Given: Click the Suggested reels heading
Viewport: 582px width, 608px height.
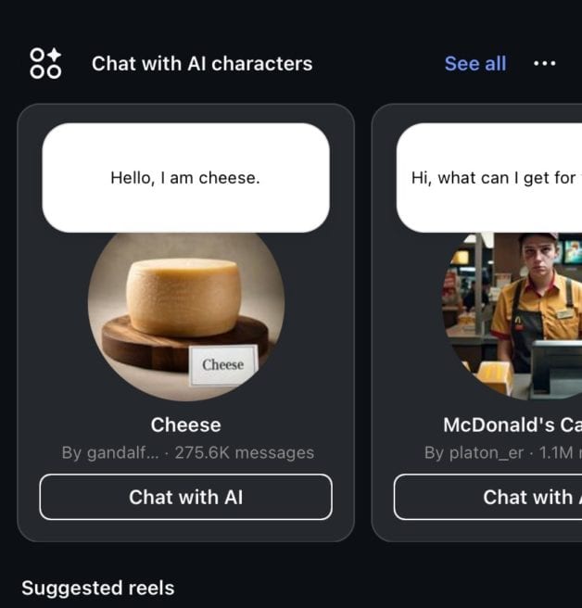Looking at the screenshot, I should pos(97,588).
